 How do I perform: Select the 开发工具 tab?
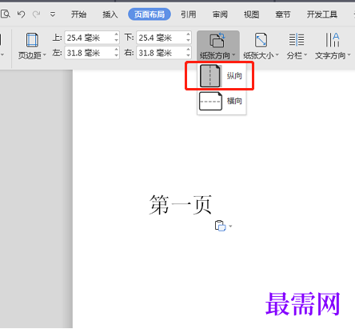(x=322, y=14)
